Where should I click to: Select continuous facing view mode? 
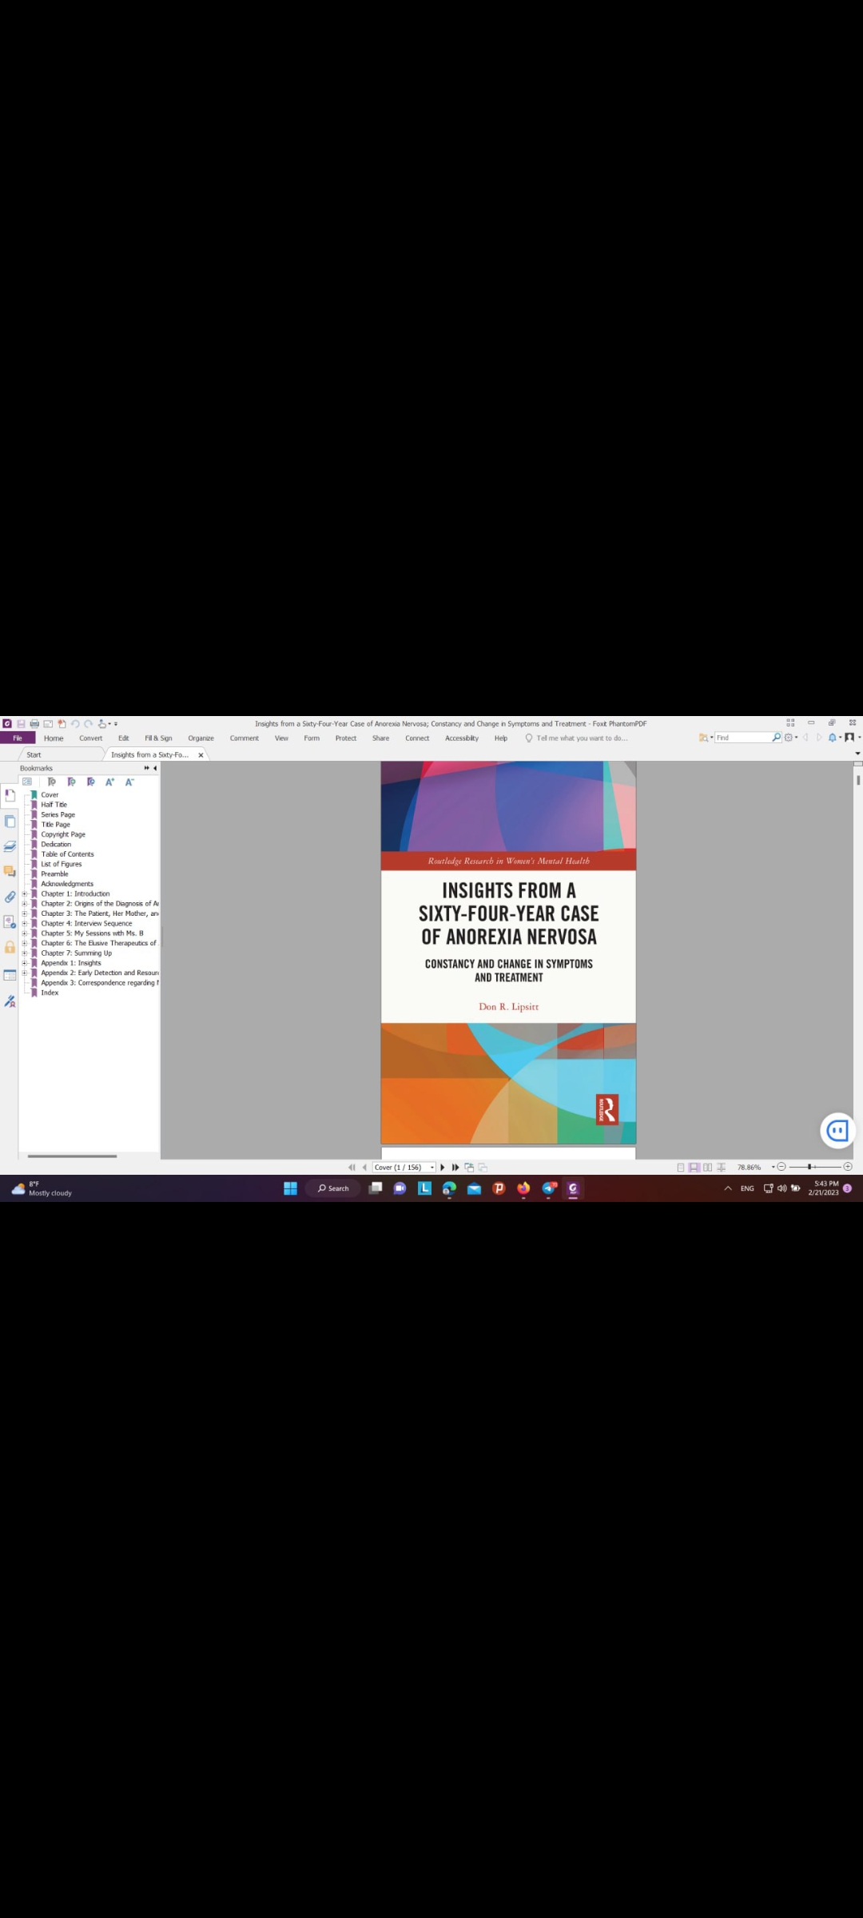(722, 1167)
